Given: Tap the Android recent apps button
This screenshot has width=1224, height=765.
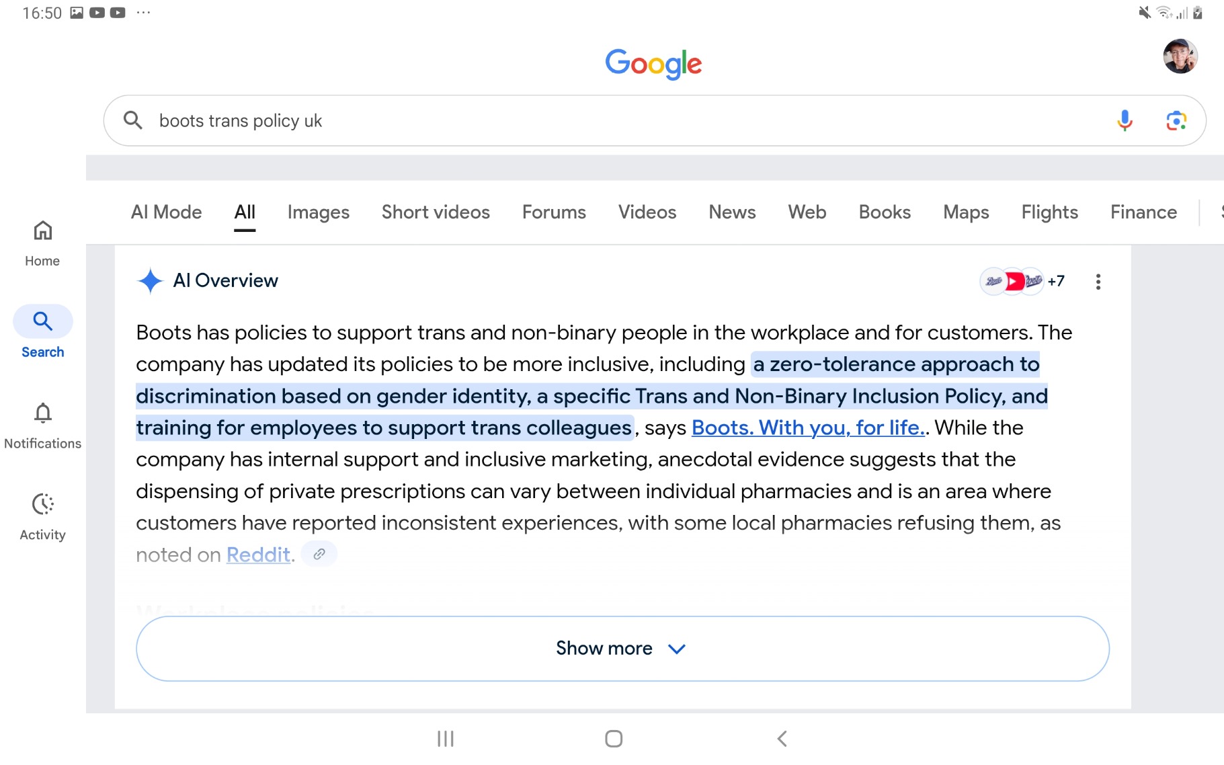Looking at the screenshot, I should coord(445,739).
